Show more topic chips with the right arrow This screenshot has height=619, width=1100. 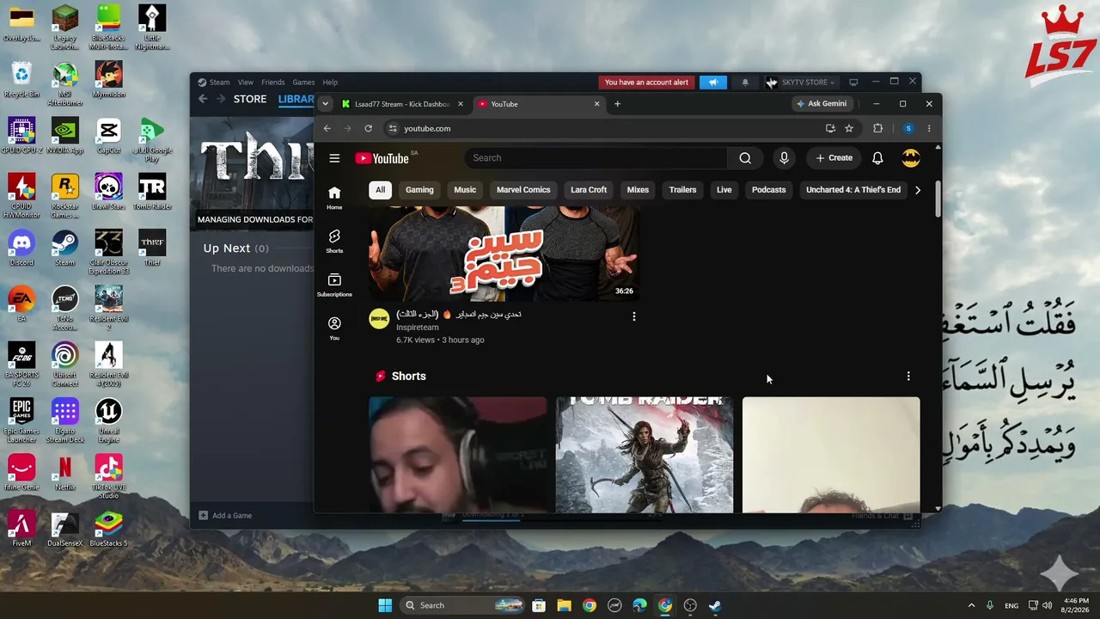(x=918, y=190)
